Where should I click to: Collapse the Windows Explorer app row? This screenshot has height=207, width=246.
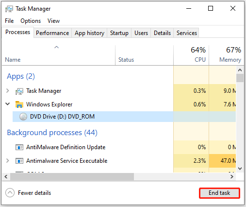(7, 103)
